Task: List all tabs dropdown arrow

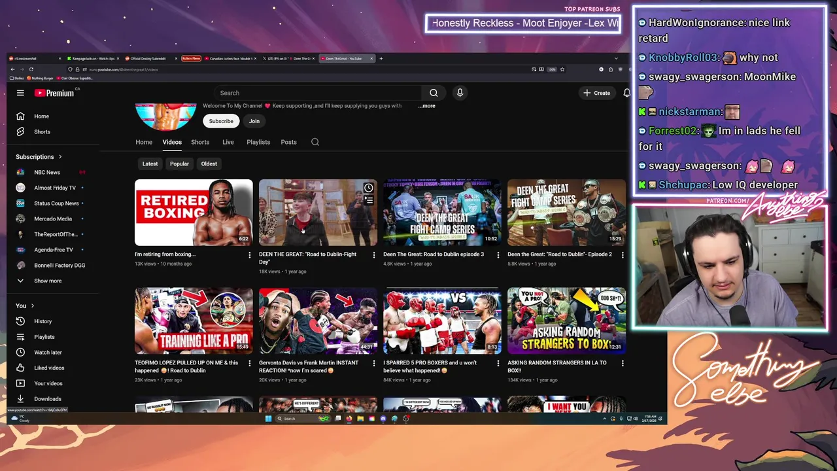Action: 616,58
